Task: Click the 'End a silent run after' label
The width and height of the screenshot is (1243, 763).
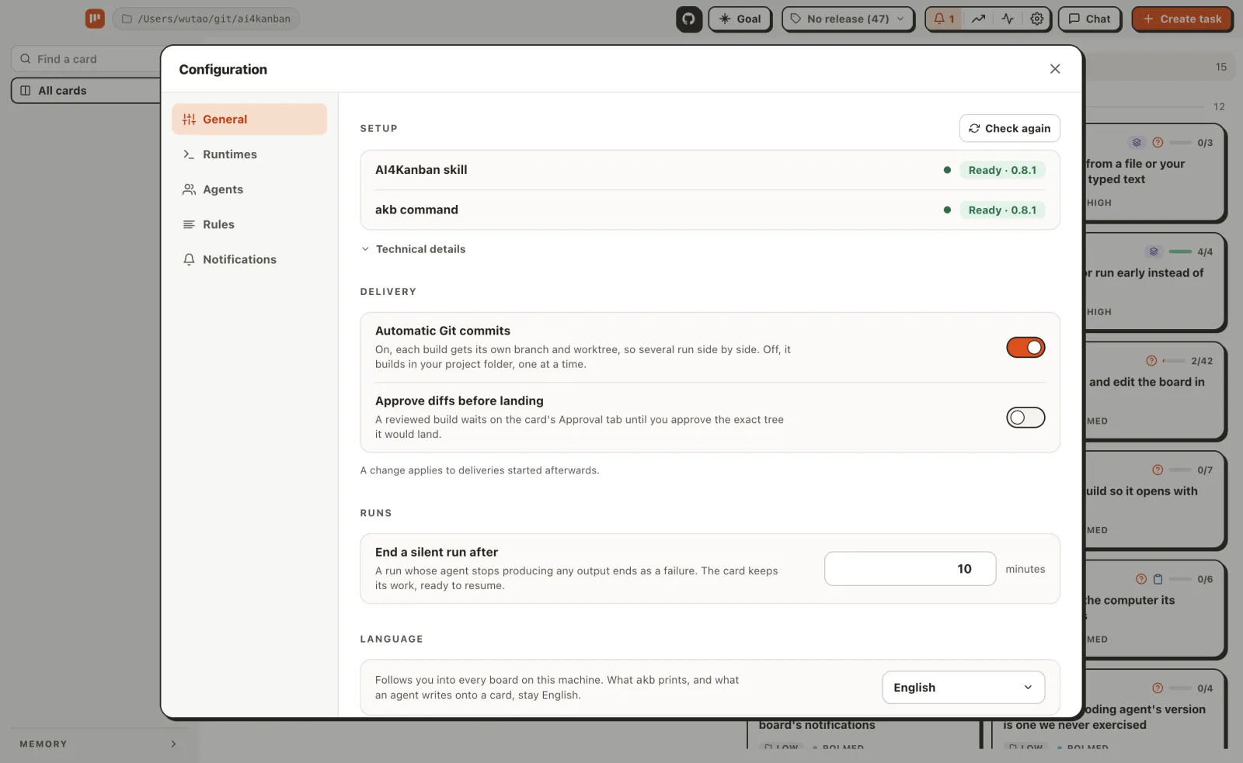Action: click(x=437, y=552)
